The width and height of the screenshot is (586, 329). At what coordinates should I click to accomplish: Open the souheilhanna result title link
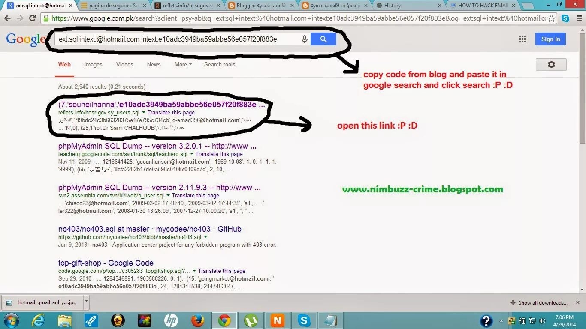click(161, 105)
